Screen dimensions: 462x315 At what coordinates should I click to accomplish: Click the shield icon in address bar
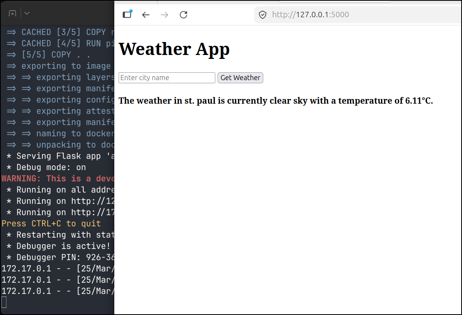point(262,15)
